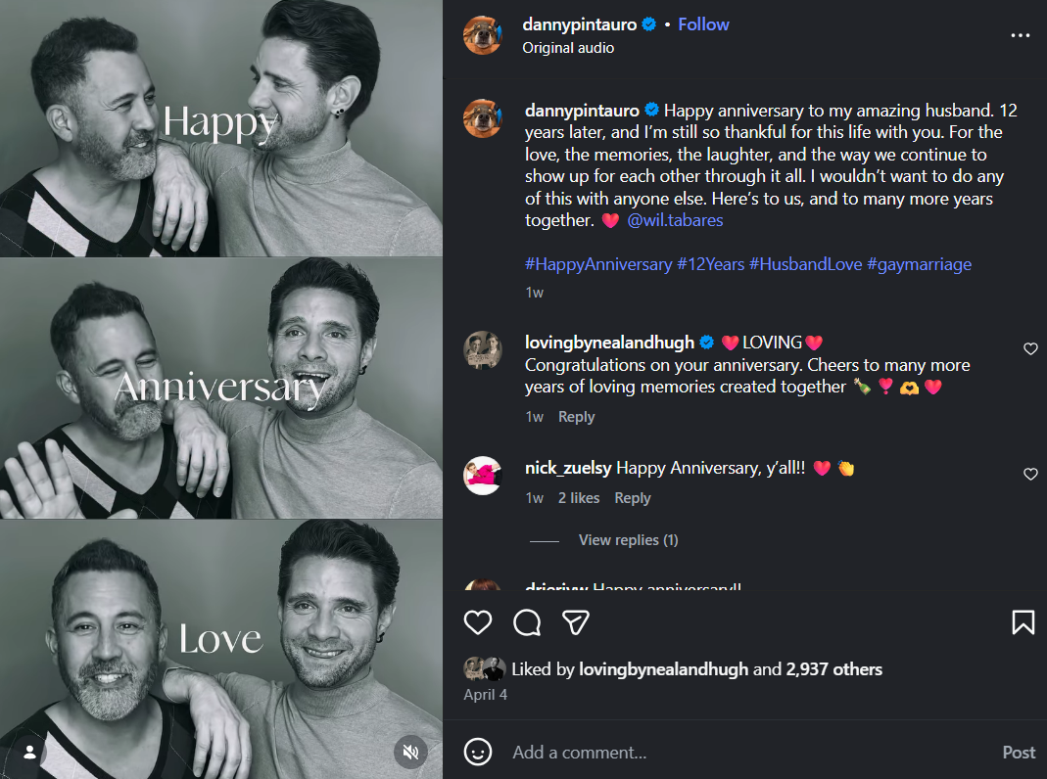Share post via paper plane icon
This screenshot has width=1047, height=779.
click(576, 622)
